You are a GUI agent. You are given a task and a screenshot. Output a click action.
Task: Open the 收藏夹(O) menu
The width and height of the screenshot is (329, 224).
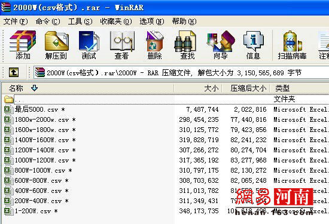[116, 22]
